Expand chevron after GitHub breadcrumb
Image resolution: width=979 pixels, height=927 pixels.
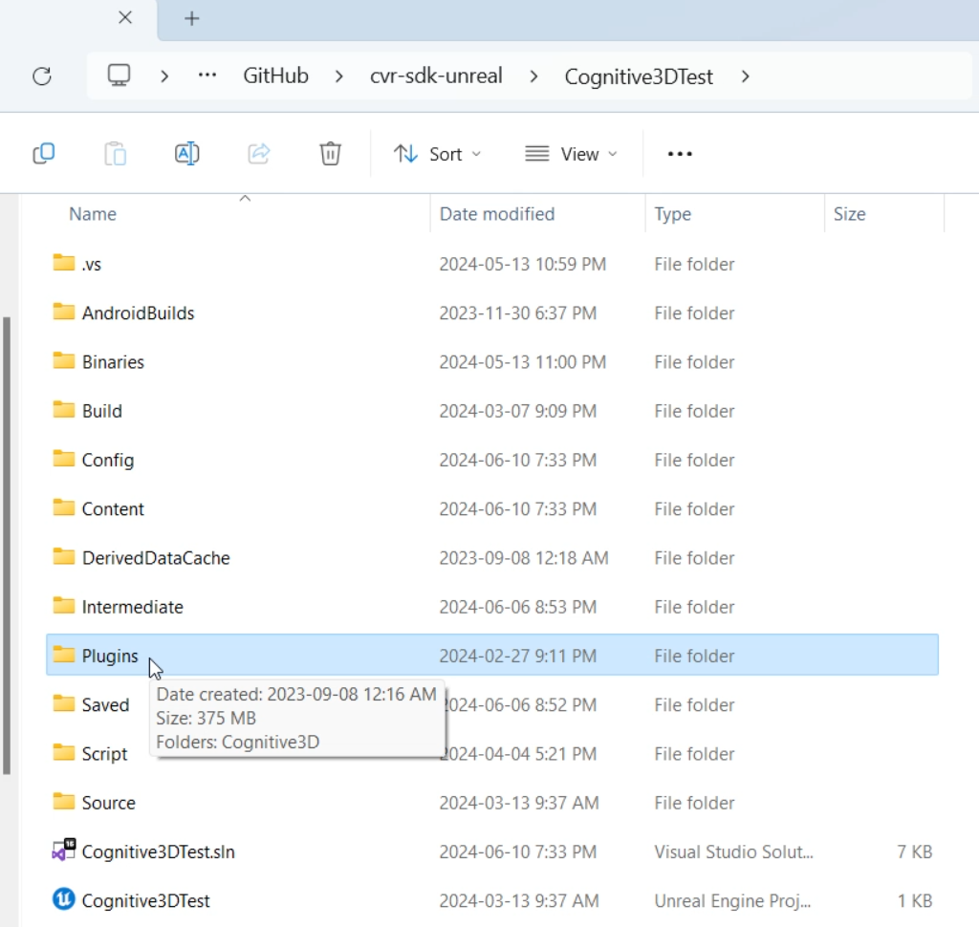339,76
